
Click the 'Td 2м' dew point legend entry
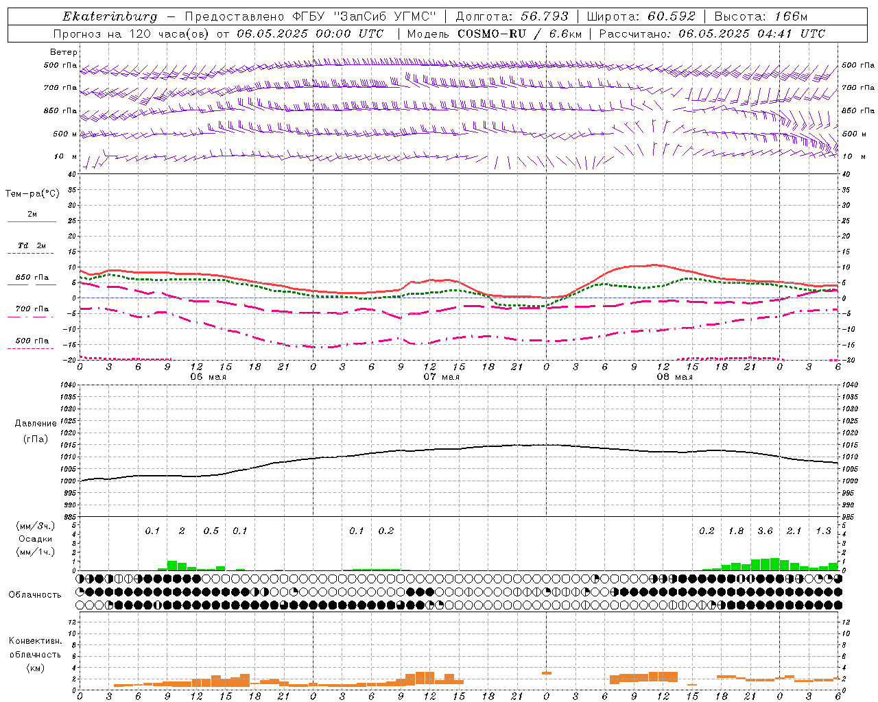point(32,245)
